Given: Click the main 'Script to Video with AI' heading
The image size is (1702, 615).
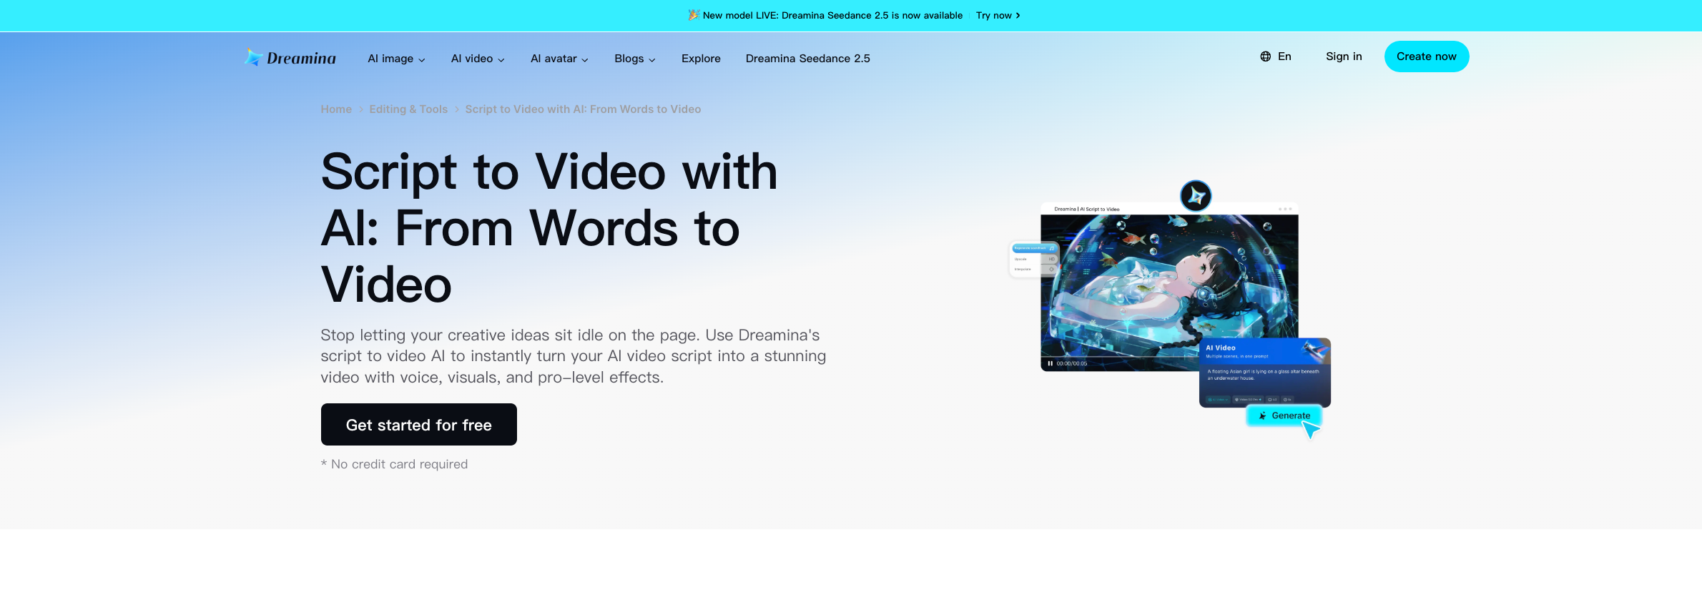Looking at the screenshot, I should tap(549, 228).
